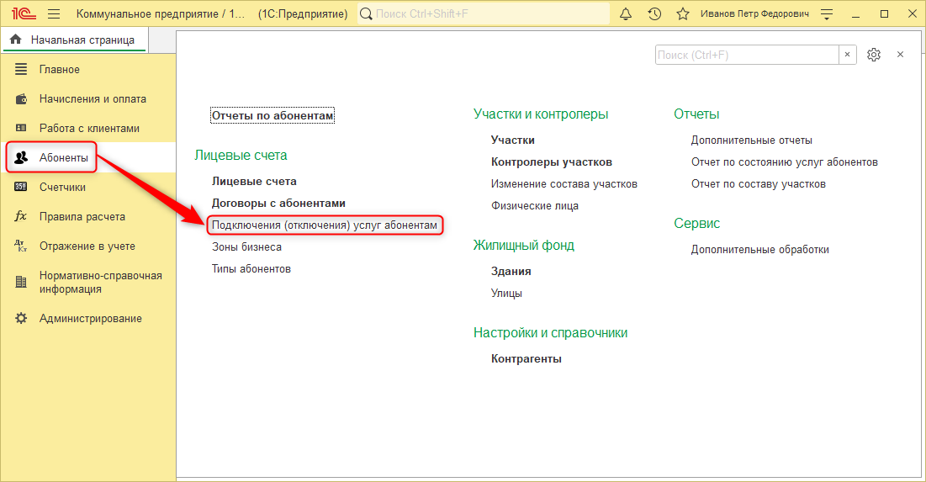Open Администрирование section

(x=90, y=319)
